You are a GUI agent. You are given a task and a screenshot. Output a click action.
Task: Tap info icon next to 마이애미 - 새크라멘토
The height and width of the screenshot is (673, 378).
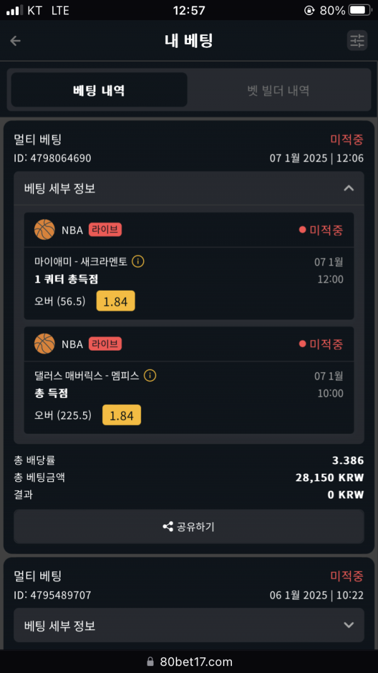pos(137,261)
